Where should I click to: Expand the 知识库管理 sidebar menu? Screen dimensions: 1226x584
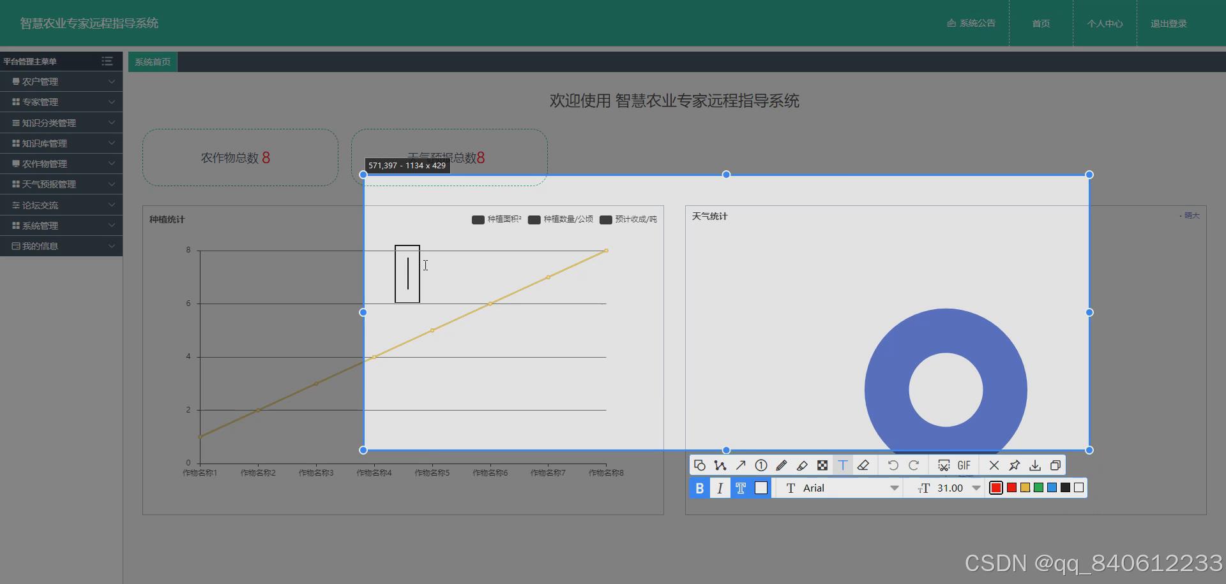click(x=61, y=143)
